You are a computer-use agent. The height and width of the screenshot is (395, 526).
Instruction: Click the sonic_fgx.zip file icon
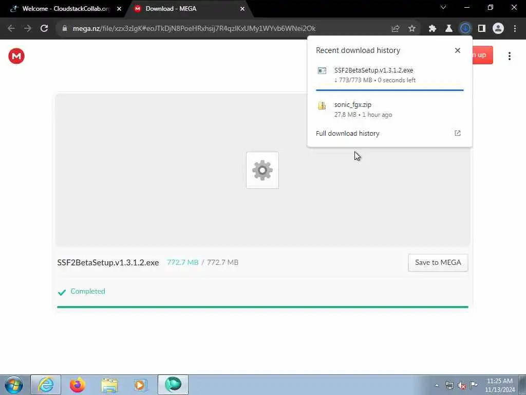(322, 105)
